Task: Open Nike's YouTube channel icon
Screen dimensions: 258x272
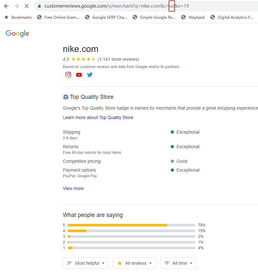Action: pos(79,75)
